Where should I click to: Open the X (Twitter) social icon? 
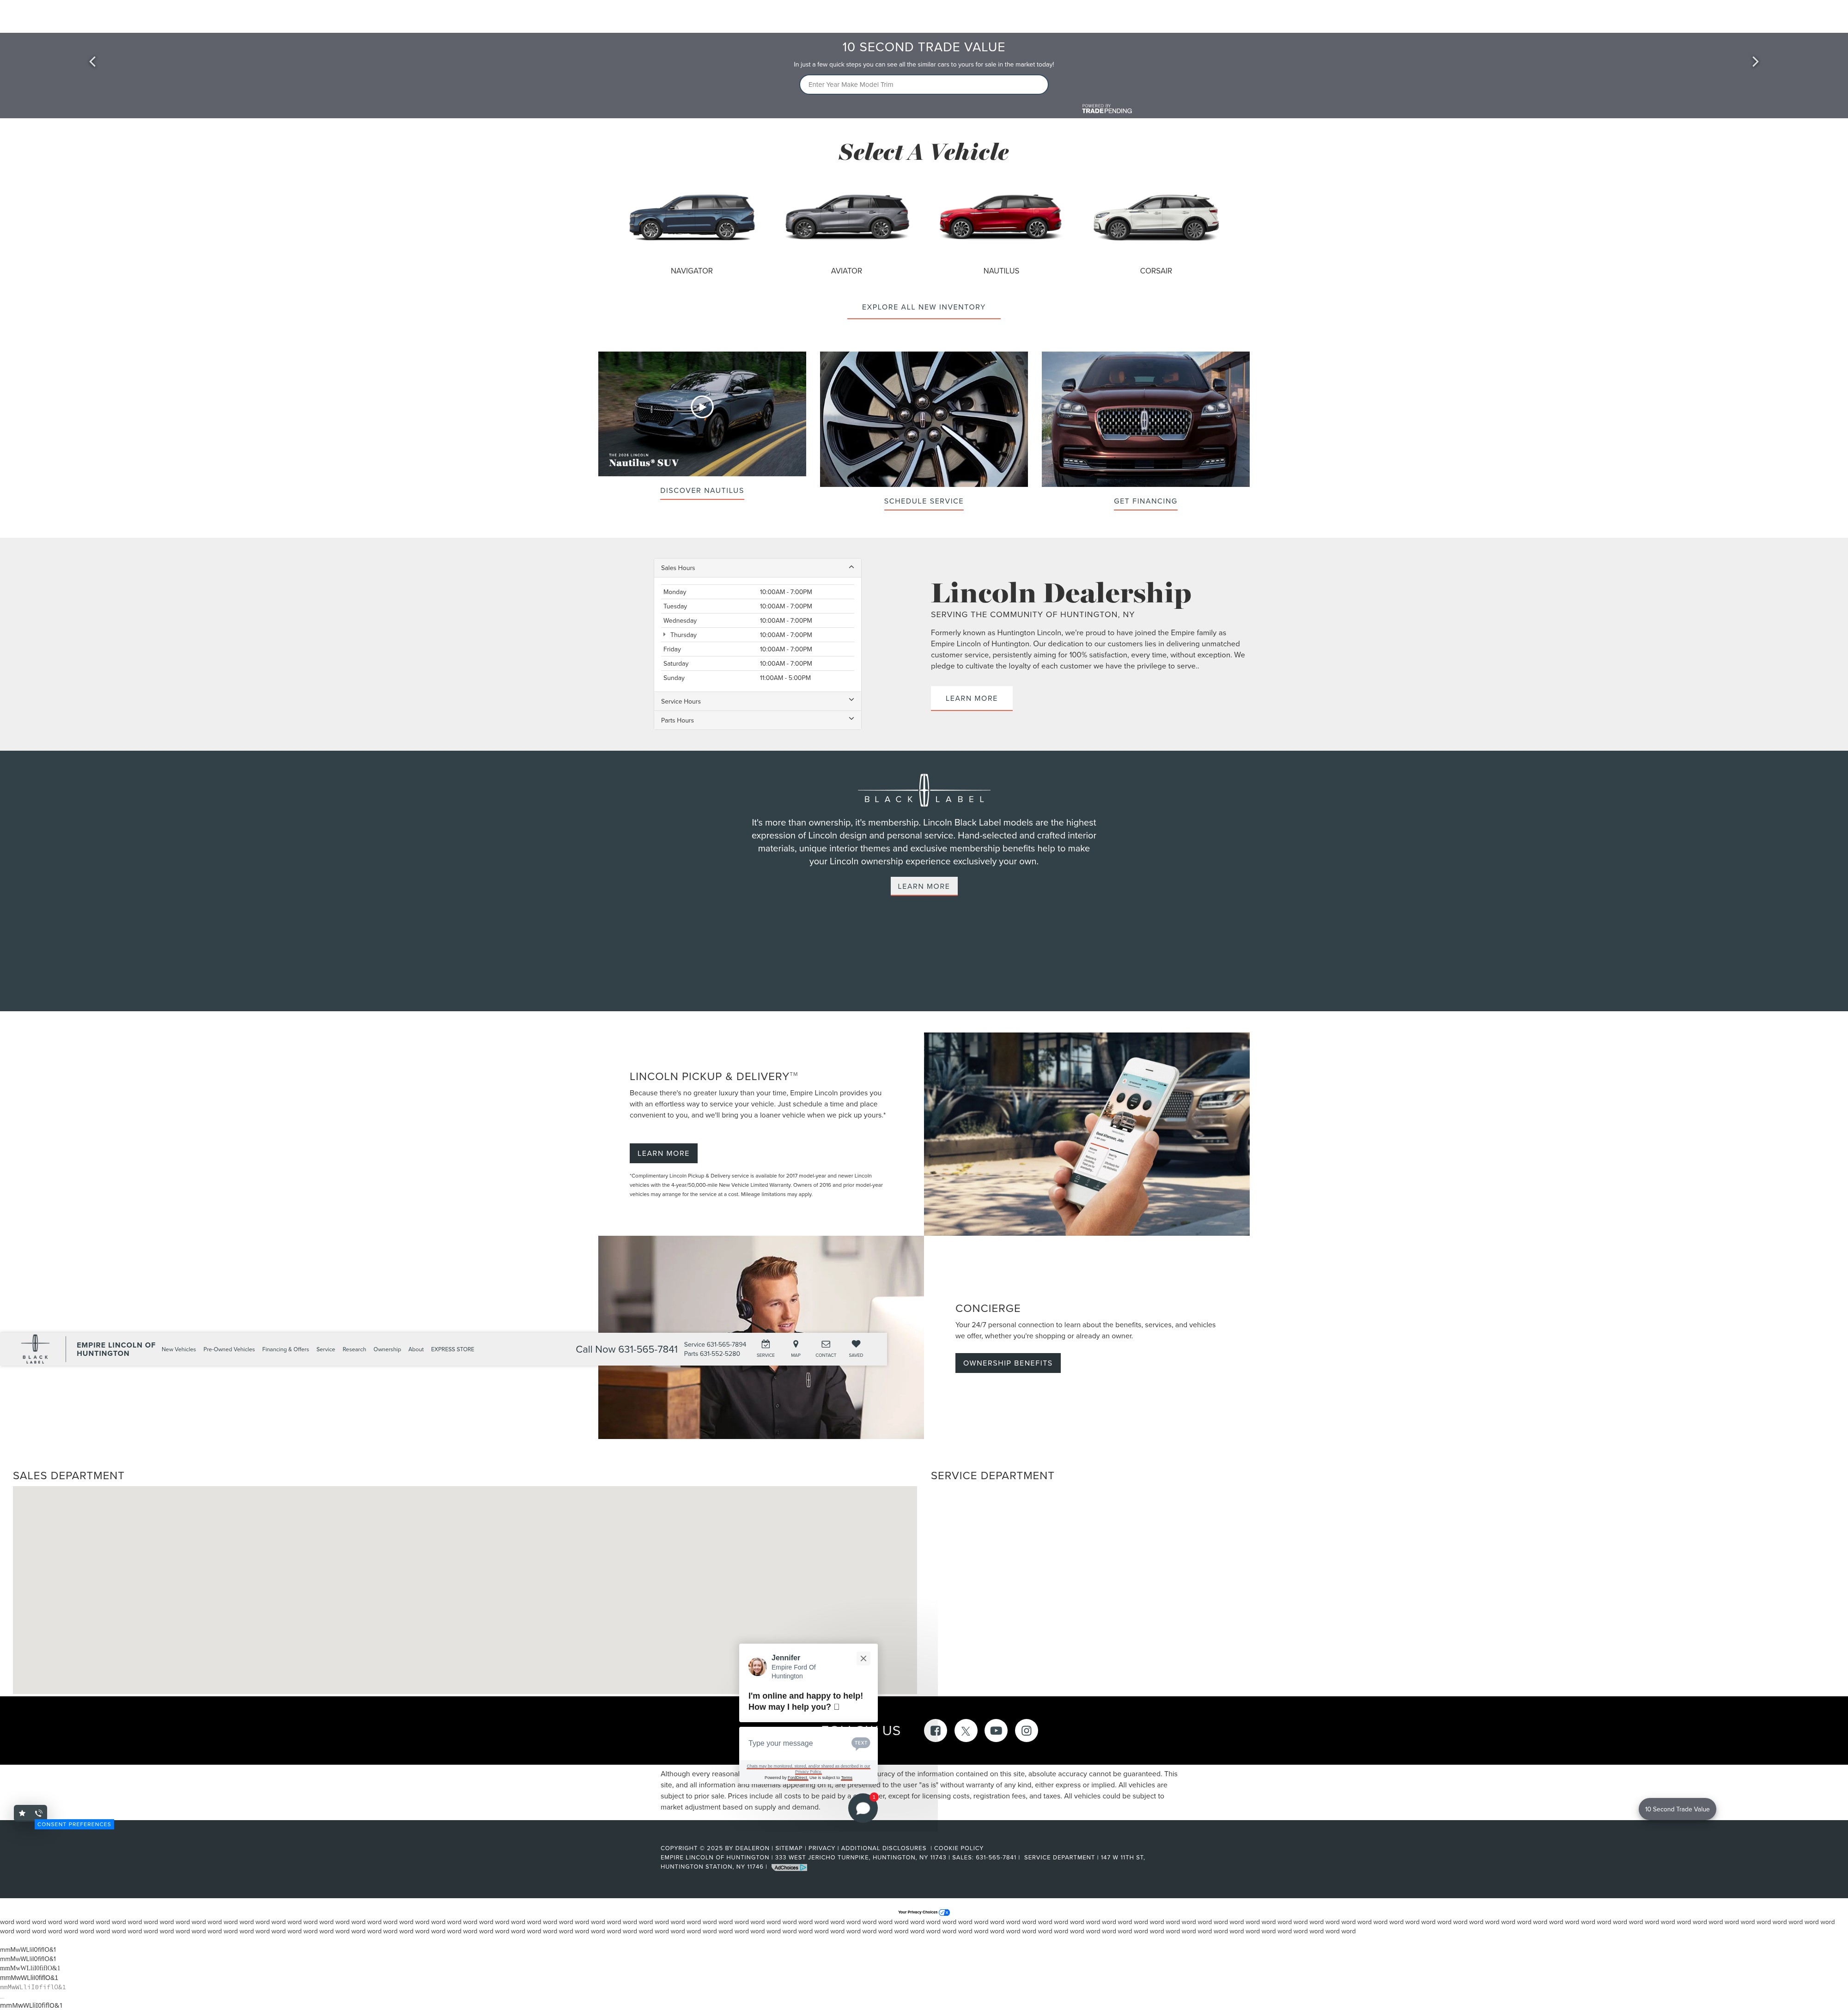[x=965, y=1730]
